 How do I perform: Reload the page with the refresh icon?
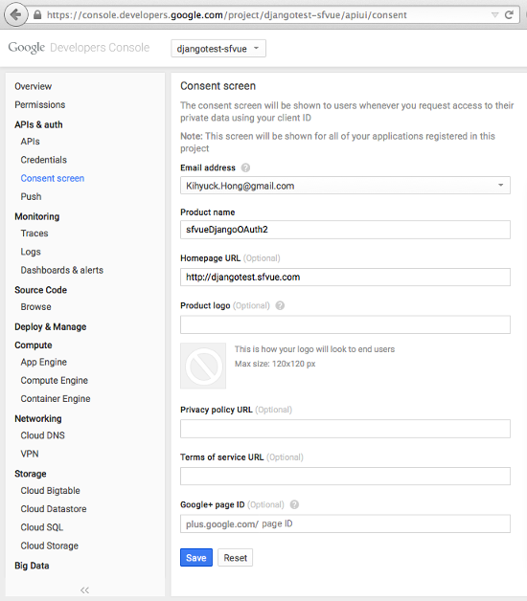click(509, 15)
